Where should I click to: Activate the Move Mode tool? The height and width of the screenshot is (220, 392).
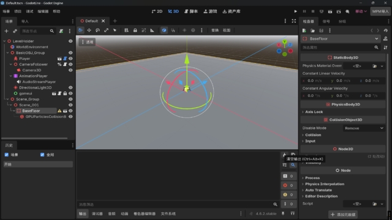click(x=89, y=30)
